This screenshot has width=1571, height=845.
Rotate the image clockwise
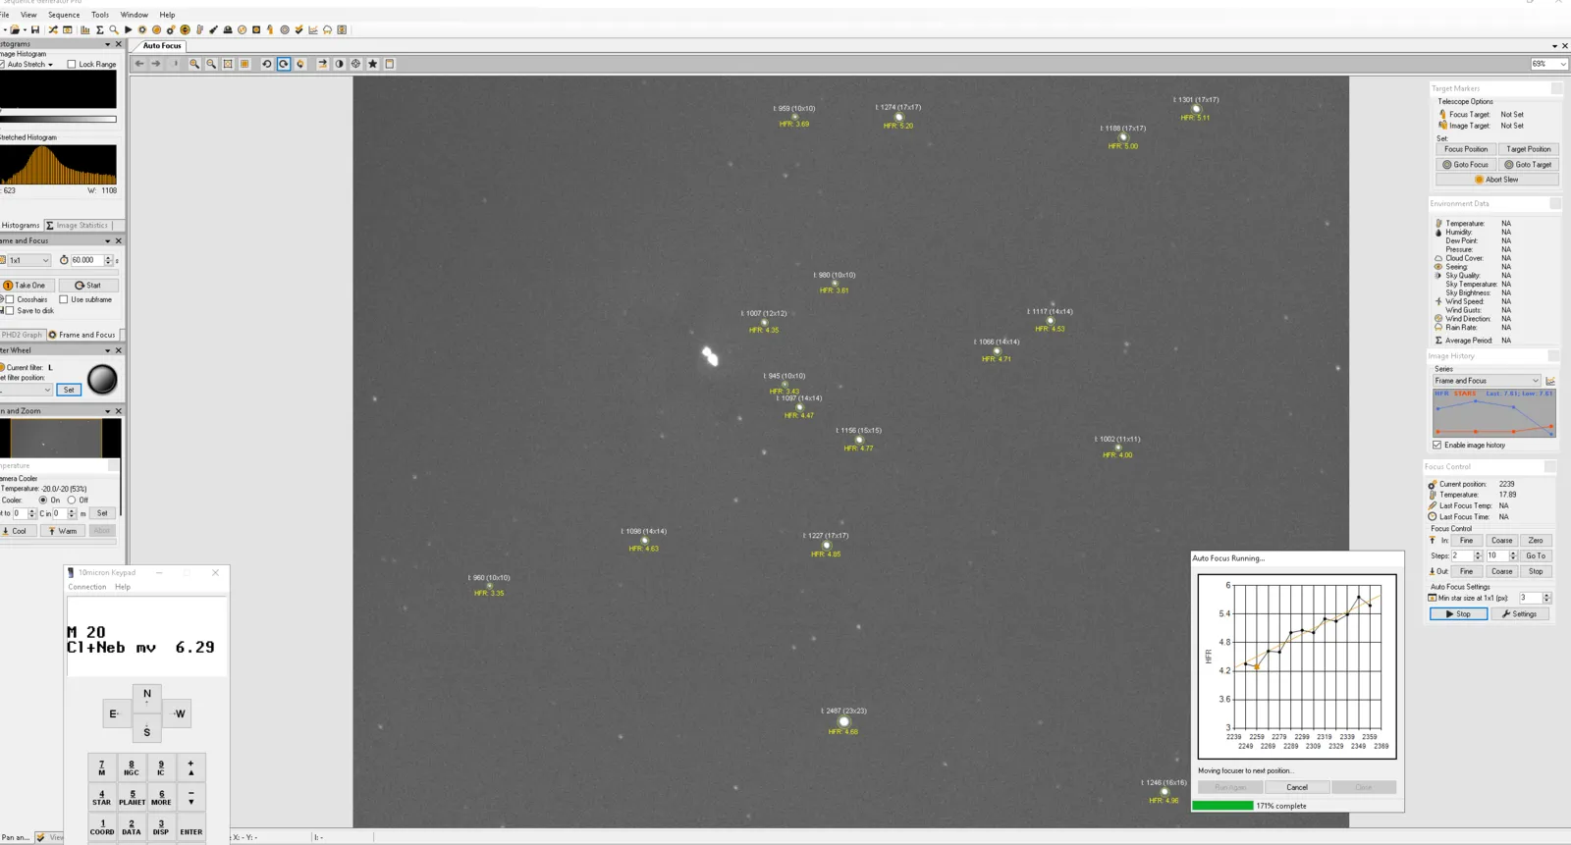point(284,64)
